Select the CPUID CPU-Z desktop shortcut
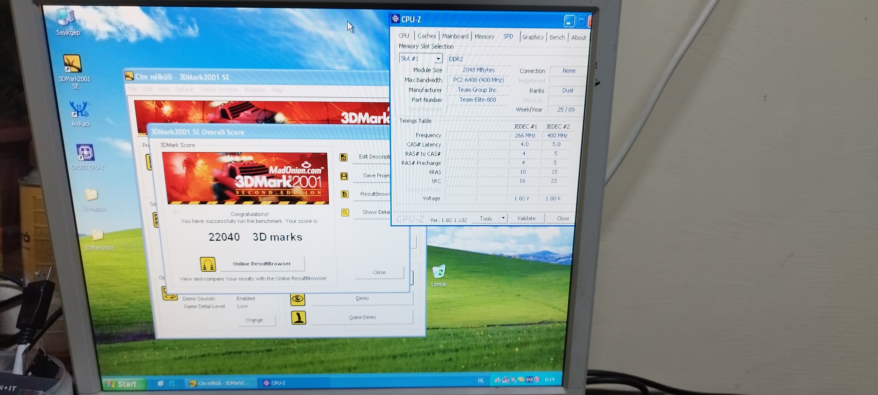Screen dimensions: 878x395 (87, 157)
